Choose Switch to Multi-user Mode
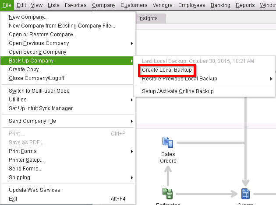276x205 pixels. (x=68, y=91)
